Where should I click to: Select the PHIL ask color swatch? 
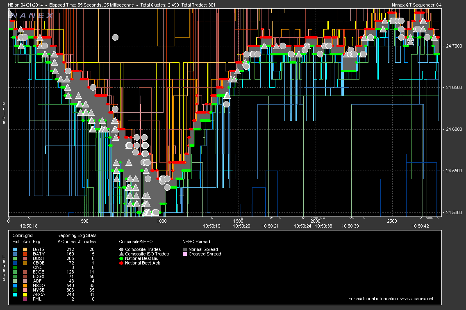(25, 299)
